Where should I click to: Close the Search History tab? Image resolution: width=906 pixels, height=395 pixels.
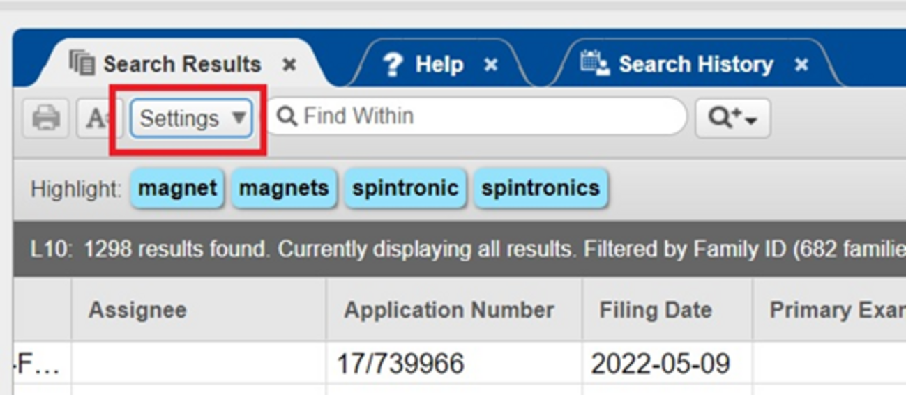(802, 65)
